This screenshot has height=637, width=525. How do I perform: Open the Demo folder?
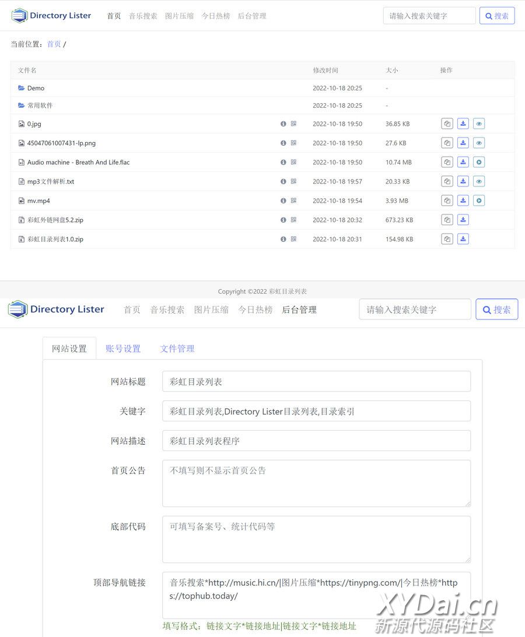tap(36, 88)
